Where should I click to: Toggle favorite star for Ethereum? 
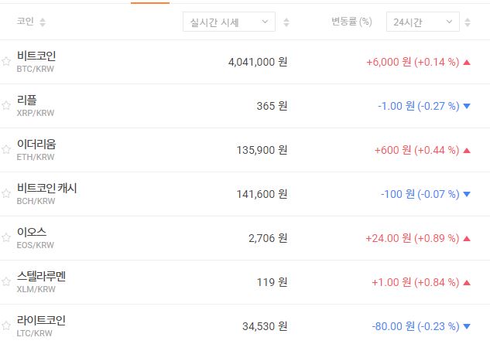click(6, 150)
